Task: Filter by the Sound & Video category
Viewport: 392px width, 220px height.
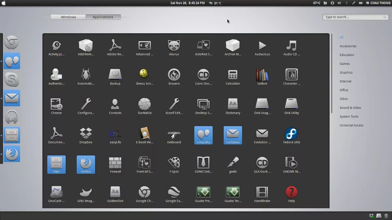Action: point(350,108)
